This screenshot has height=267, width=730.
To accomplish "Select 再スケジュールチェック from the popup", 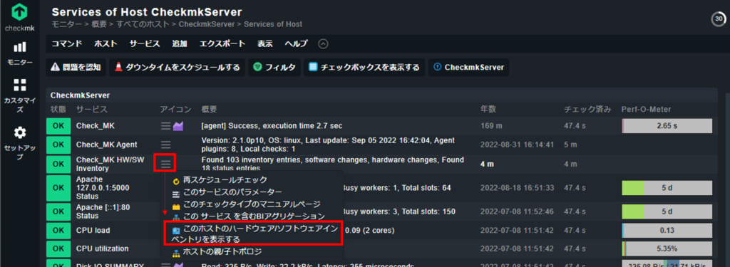I will [x=225, y=180].
